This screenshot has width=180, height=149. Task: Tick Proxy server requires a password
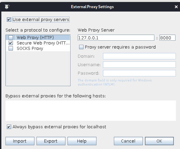tap(81, 47)
